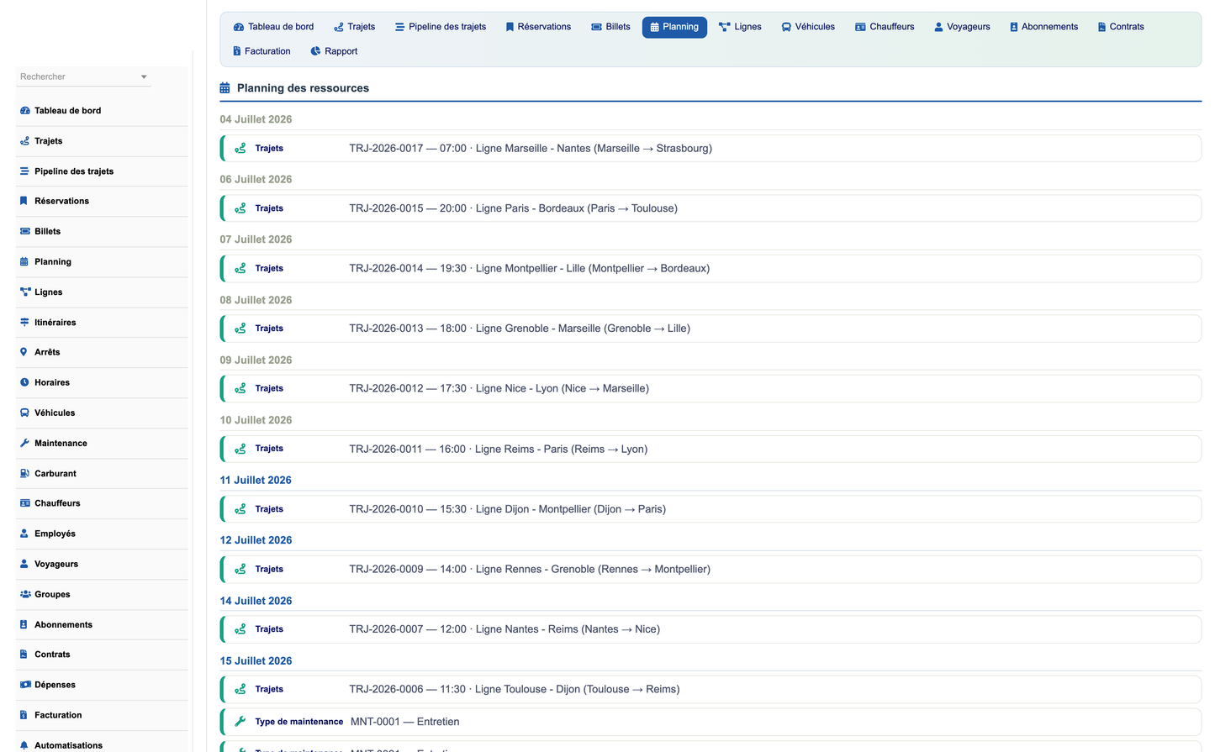Open the Facturation top tab

pos(261,51)
